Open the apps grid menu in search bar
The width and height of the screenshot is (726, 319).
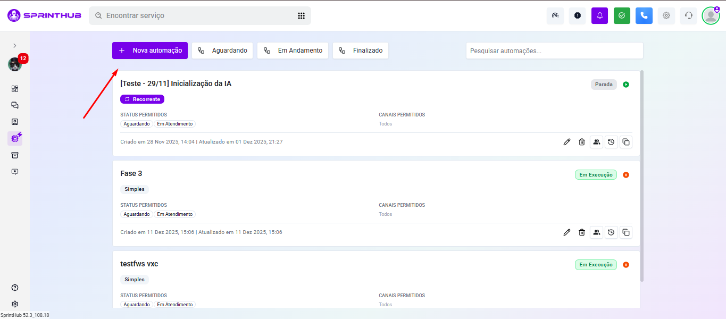click(x=301, y=16)
